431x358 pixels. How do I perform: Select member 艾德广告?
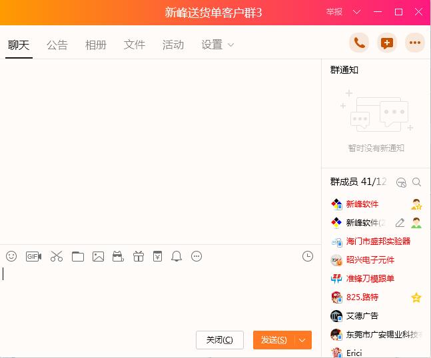[362, 316]
